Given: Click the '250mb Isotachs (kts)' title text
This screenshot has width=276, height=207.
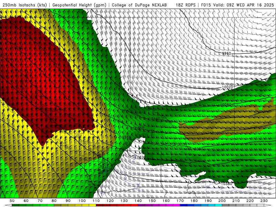Looking at the screenshot, I should point(24,5).
